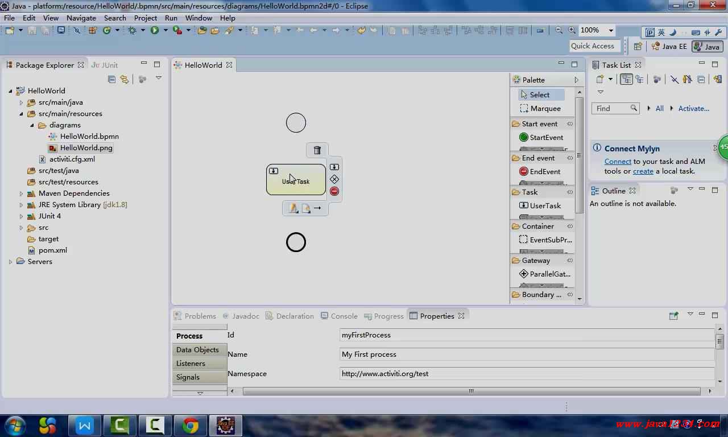Click the New Java Package icon

click(x=92, y=30)
